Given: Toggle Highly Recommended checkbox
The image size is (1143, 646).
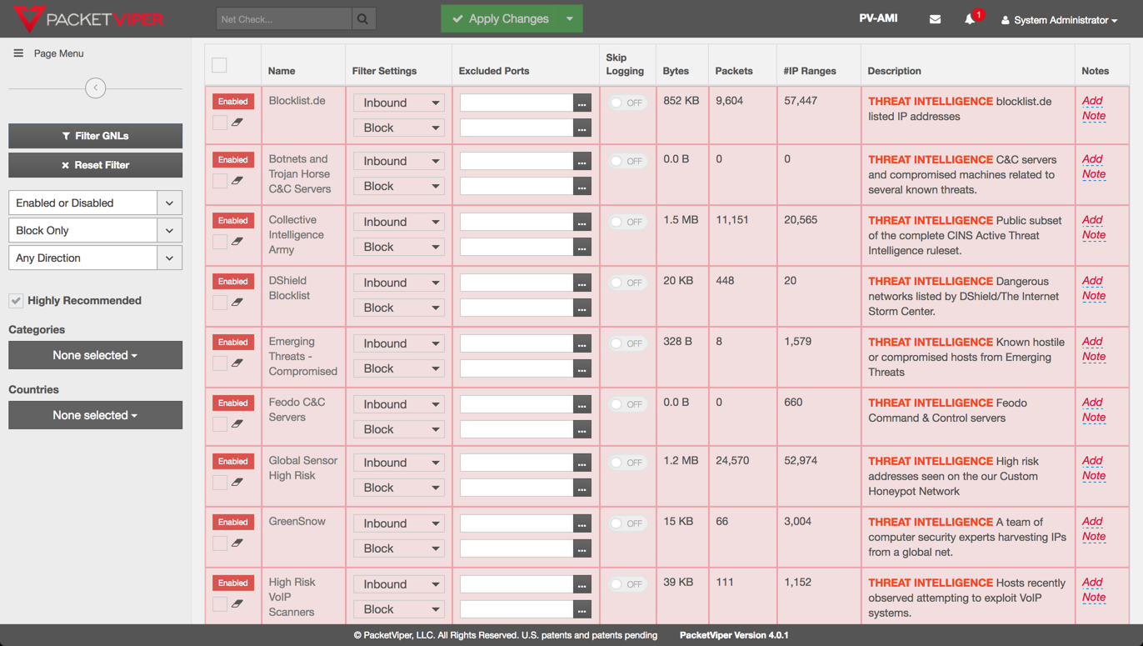Looking at the screenshot, I should pyautogui.click(x=16, y=301).
